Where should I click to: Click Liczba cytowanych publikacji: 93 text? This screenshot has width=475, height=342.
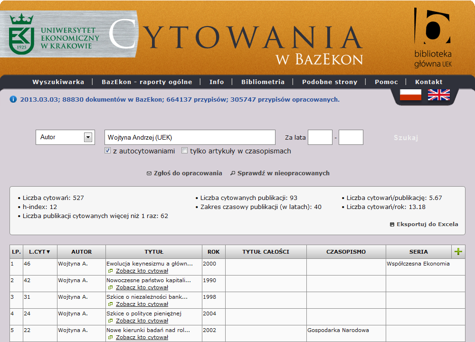click(249, 198)
